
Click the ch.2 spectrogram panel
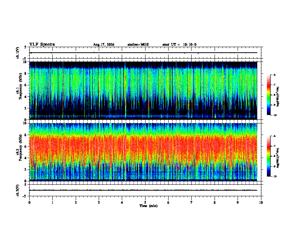(143, 152)
